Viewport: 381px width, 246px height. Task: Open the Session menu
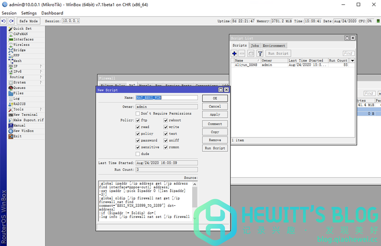tap(9, 13)
